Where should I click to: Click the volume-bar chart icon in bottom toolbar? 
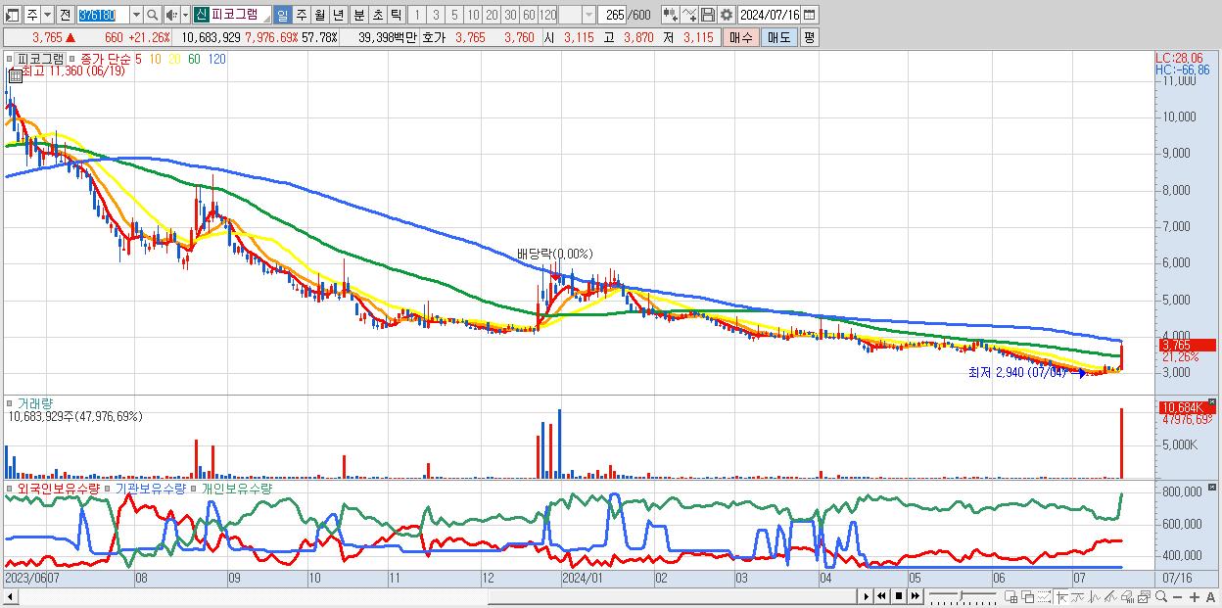point(1127,596)
